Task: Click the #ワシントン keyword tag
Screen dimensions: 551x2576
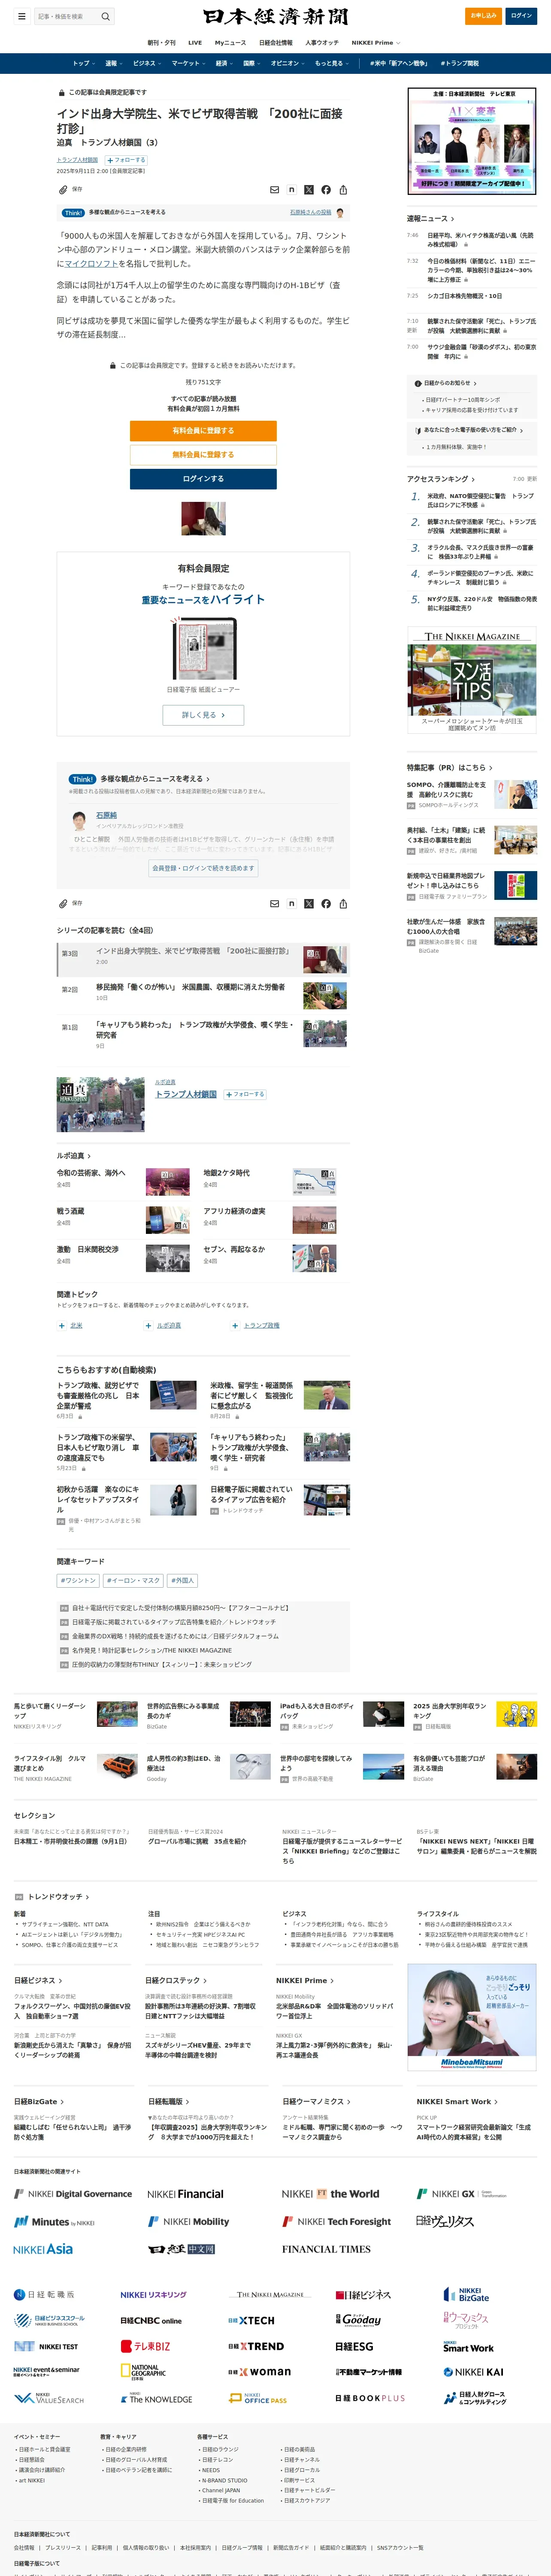Action: (x=78, y=1580)
